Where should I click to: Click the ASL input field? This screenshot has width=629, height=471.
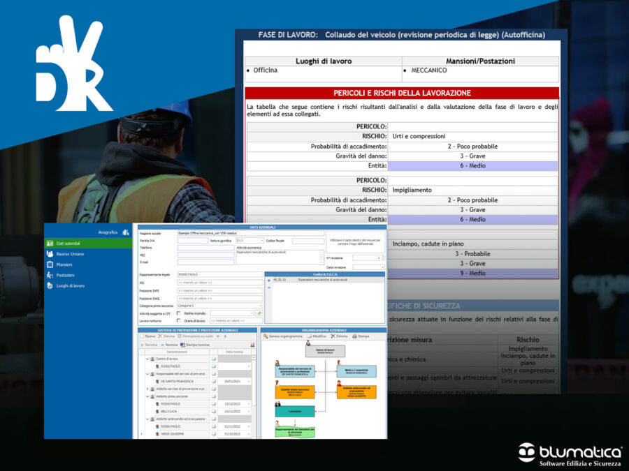coord(220,283)
